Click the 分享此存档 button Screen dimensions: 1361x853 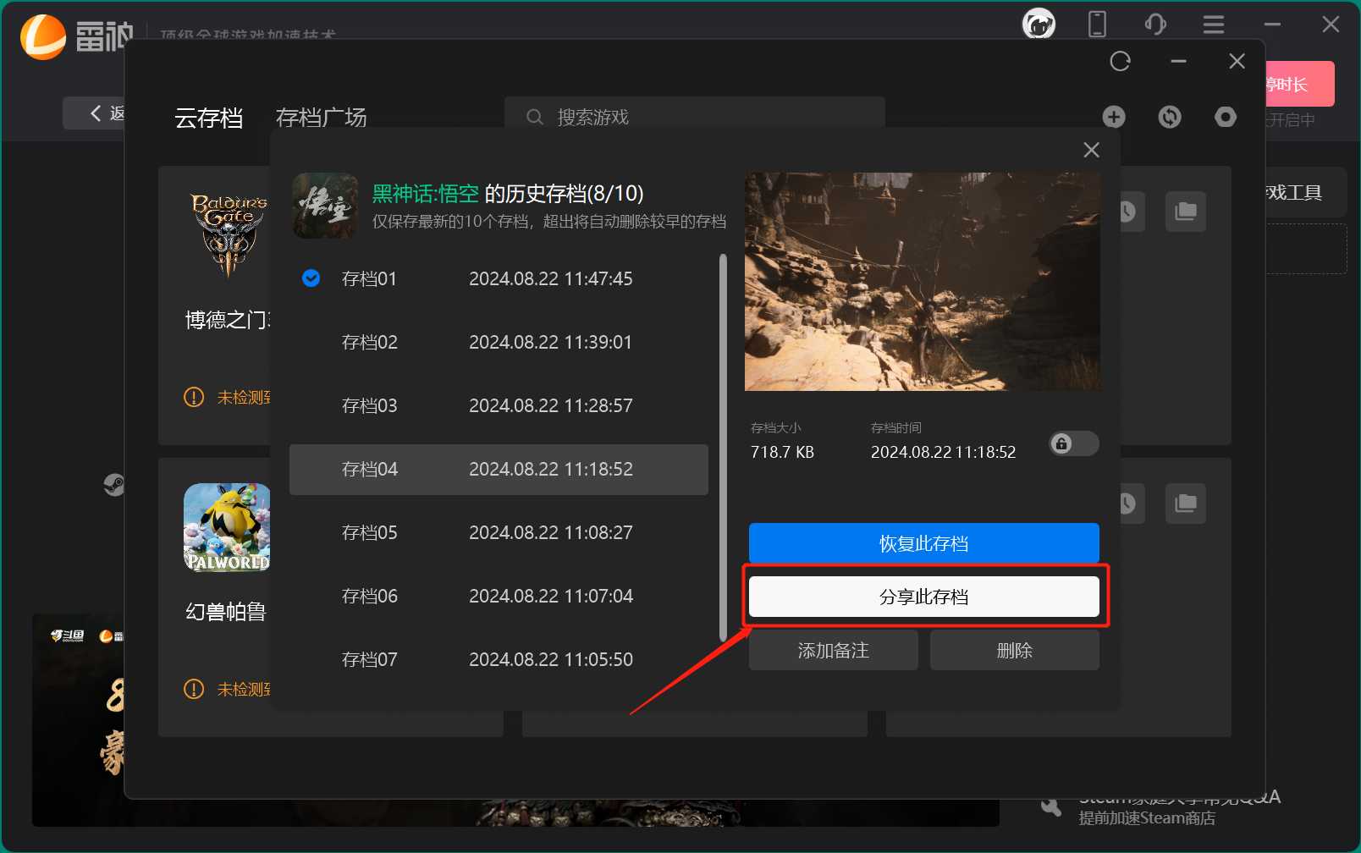(x=923, y=597)
